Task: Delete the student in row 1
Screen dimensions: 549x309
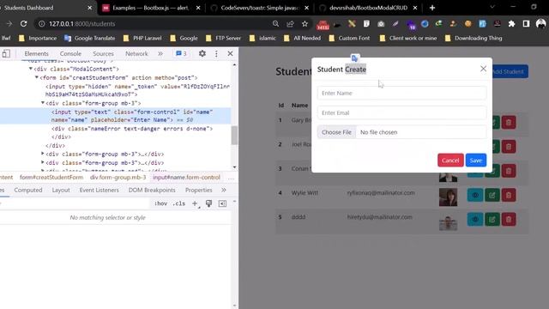Action: 509,122
